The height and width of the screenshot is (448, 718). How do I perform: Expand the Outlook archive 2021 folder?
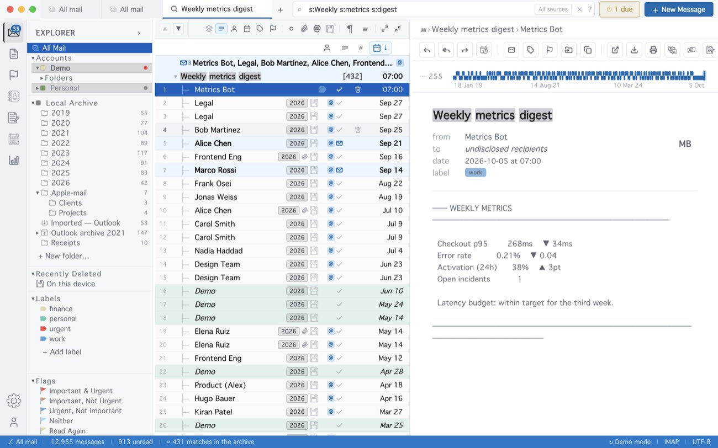(37, 233)
